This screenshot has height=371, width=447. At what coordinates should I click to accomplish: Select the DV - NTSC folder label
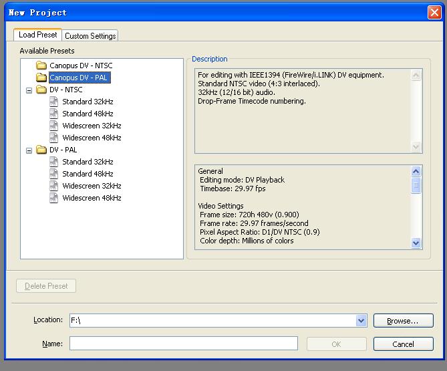click(66, 90)
